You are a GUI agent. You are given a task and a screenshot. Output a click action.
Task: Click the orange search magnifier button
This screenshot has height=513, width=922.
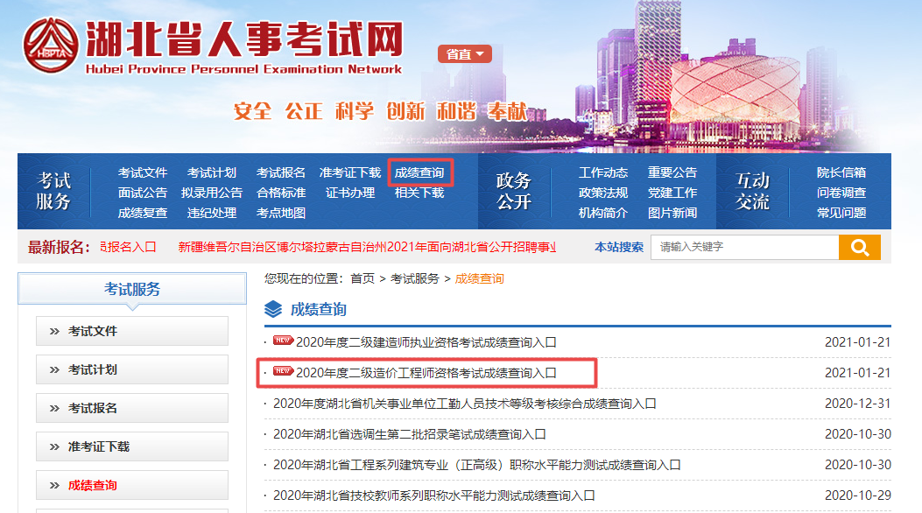859,247
